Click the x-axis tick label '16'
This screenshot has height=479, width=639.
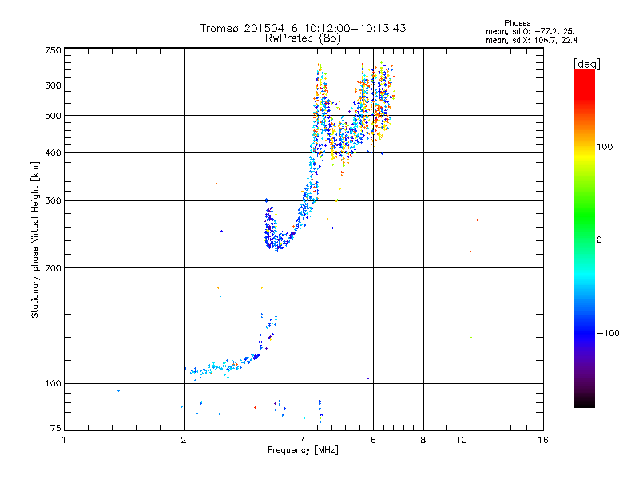tap(543, 440)
